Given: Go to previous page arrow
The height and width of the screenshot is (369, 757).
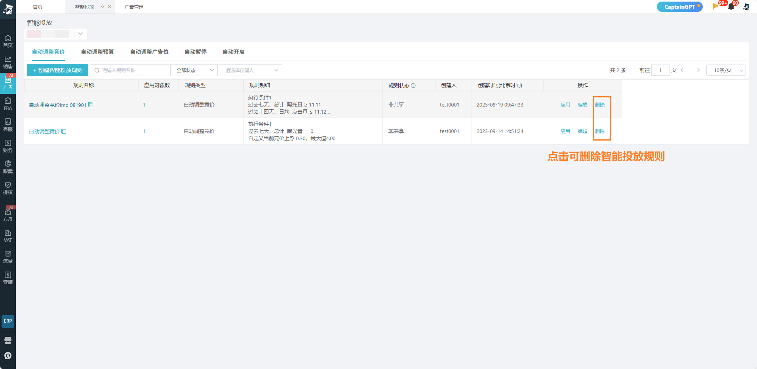Looking at the screenshot, I should point(682,70).
